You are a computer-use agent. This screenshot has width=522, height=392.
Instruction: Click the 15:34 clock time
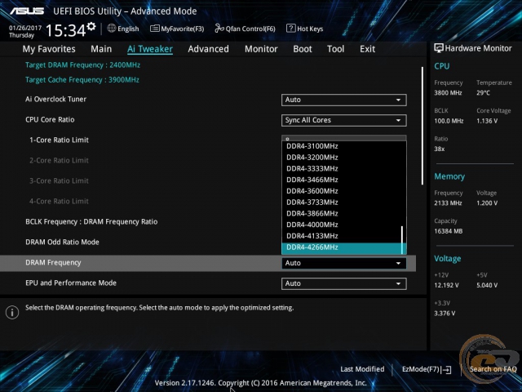click(65, 31)
